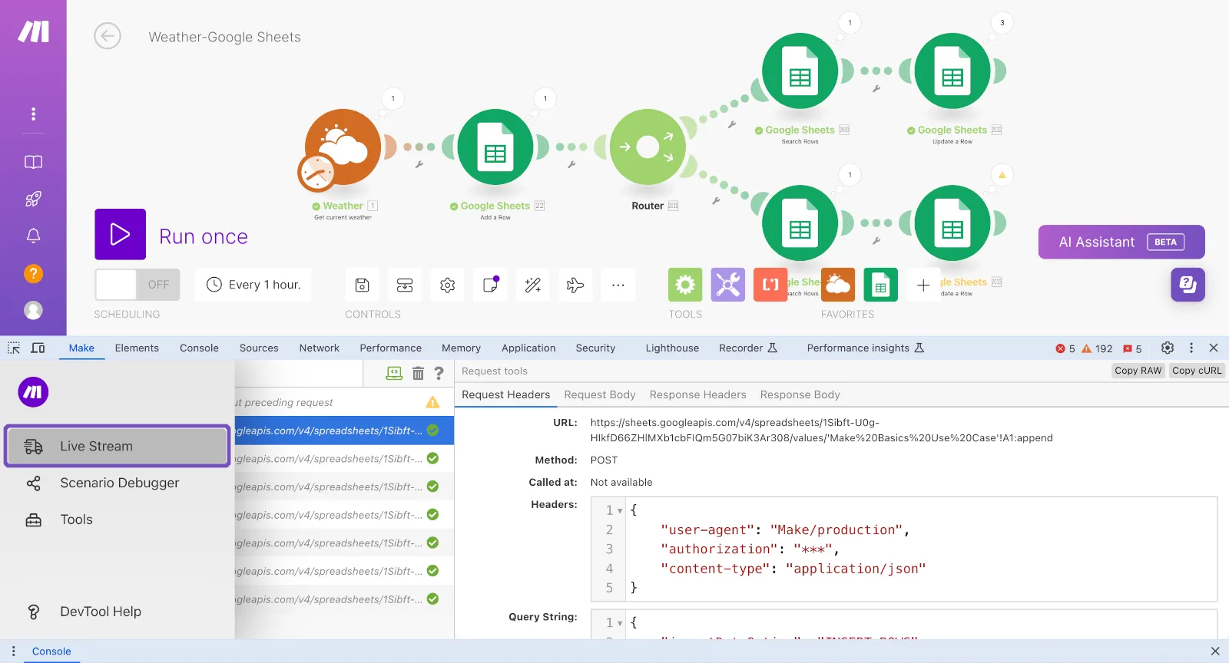Open the resources book icon in the sidebar
1229x663 pixels.
[33, 162]
